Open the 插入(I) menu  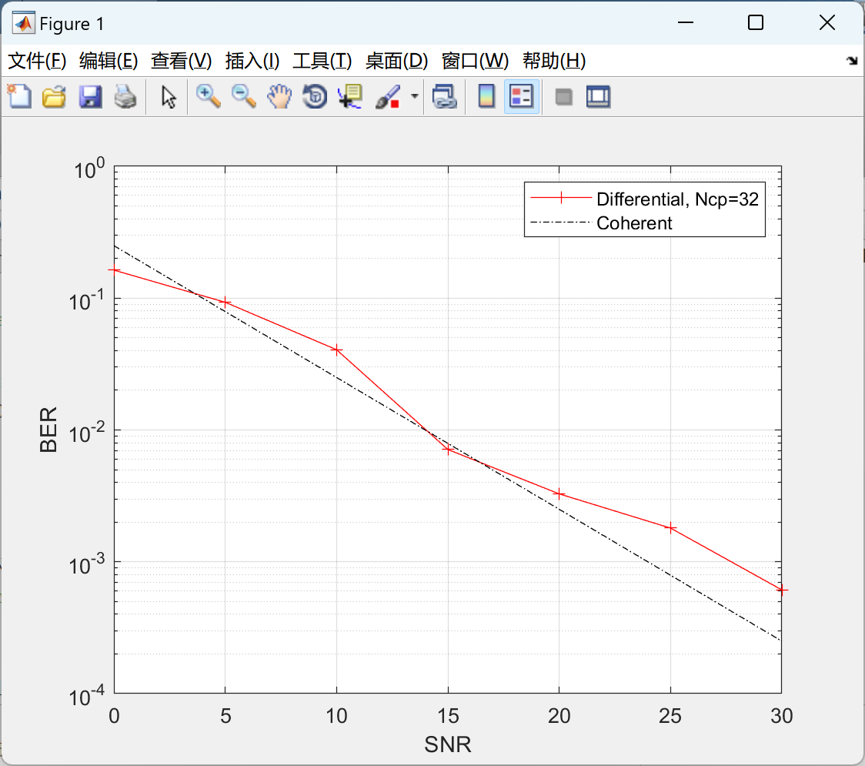252,61
